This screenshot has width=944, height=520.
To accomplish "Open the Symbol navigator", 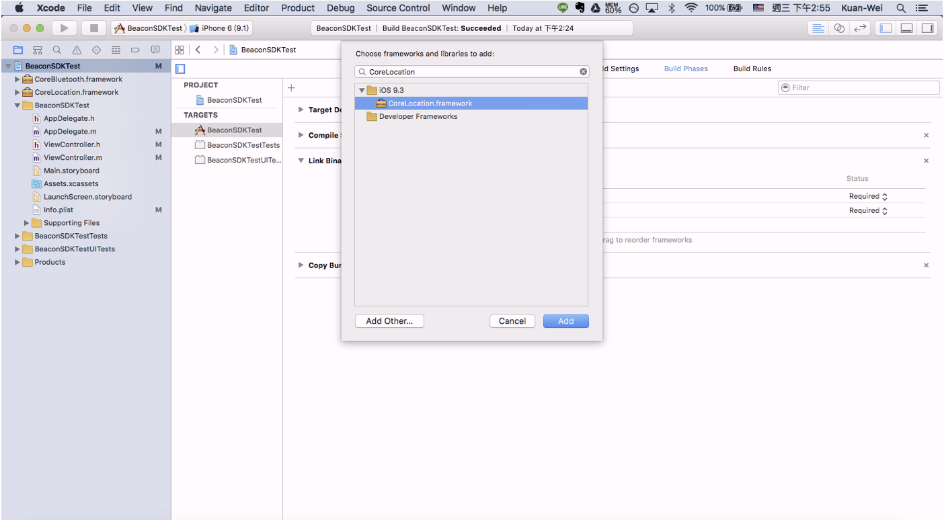I will (38, 50).
